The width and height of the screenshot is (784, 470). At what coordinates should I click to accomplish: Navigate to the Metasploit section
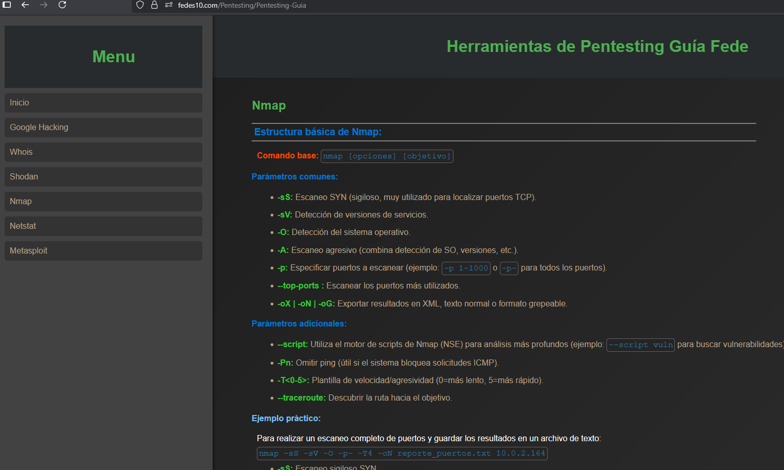[x=103, y=250]
